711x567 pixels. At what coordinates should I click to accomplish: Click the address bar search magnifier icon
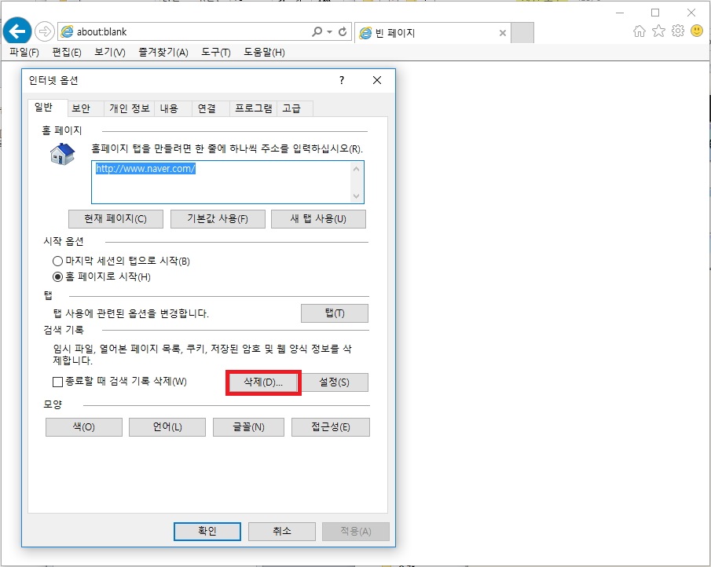click(317, 32)
